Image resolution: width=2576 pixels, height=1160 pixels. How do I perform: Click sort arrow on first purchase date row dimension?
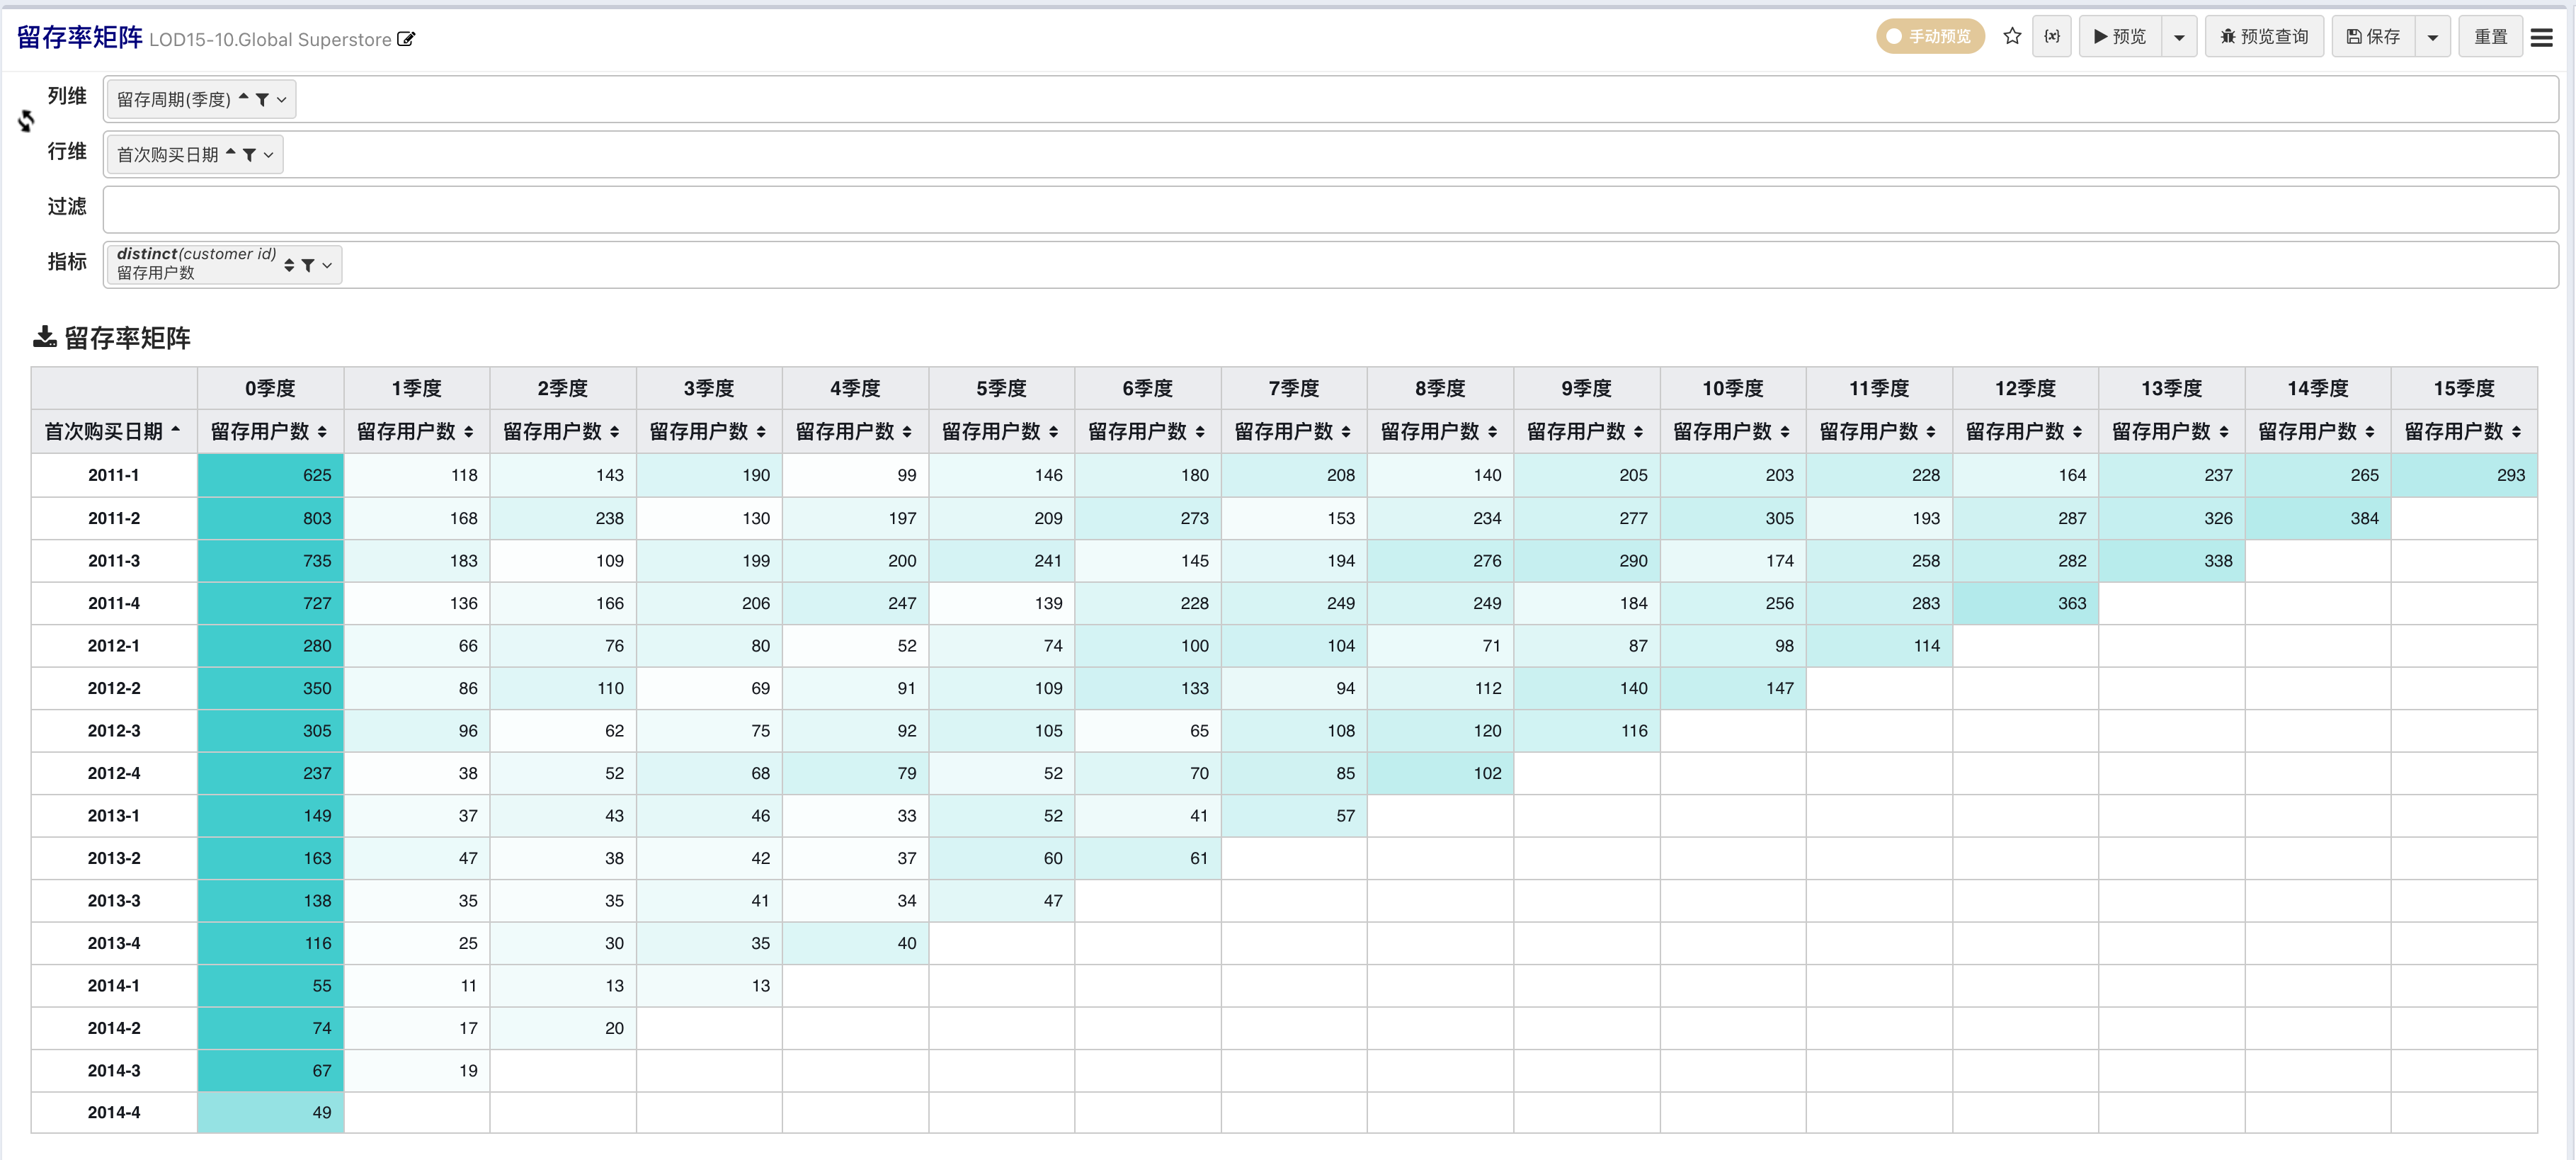[x=230, y=153]
